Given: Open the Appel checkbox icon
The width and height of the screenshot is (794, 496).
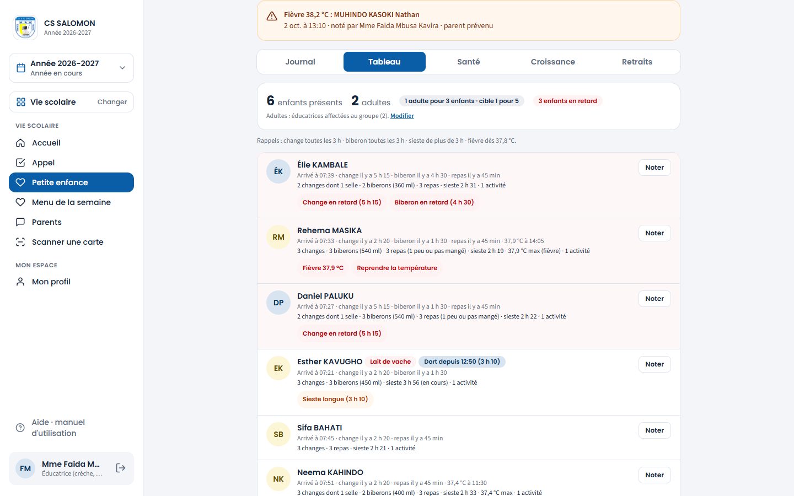Looking at the screenshot, I should [20, 163].
